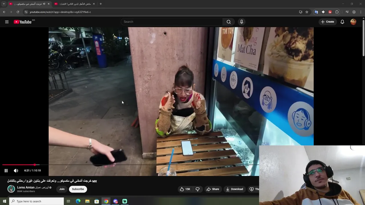Screen dimensions: 365x205
Task: Open the tab search dropdown arrow
Action: [4, 4]
